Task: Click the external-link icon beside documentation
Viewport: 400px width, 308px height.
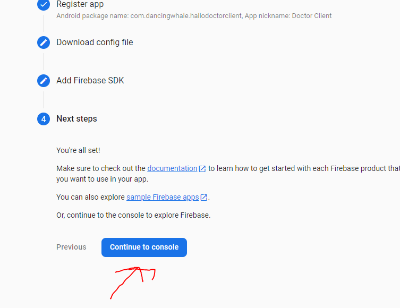Action: tap(202, 169)
